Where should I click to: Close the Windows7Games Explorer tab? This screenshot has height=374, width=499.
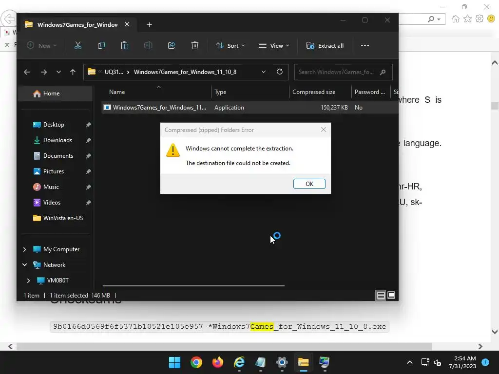[x=127, y=24]
